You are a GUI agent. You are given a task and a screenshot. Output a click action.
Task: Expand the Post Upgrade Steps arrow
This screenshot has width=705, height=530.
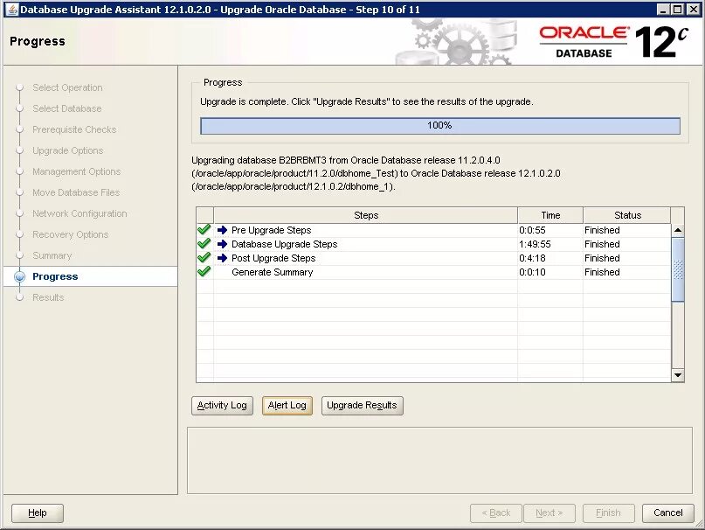click(222, 258)
